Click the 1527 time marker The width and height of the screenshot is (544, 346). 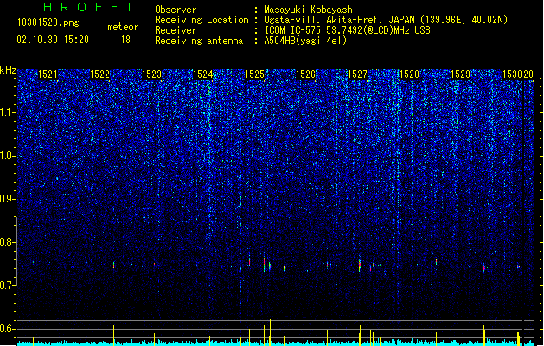pyautogui.click(x=357, y=74)
